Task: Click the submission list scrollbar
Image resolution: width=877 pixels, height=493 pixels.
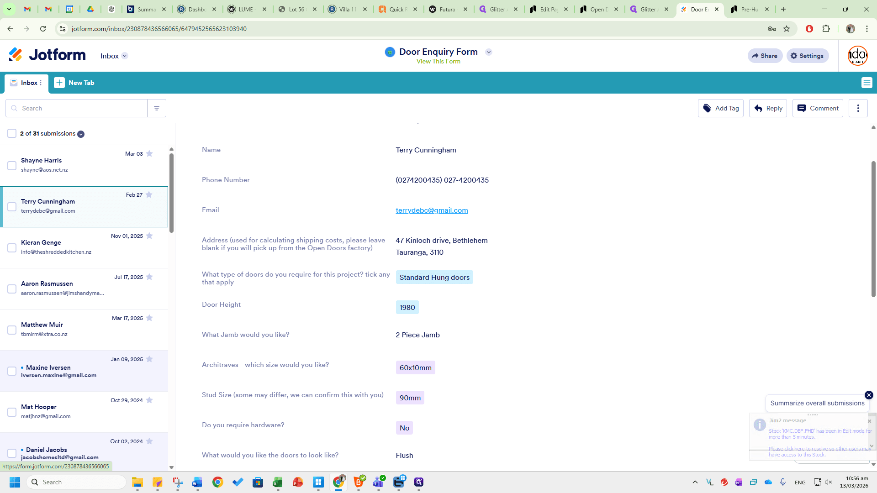Action: 171,193
